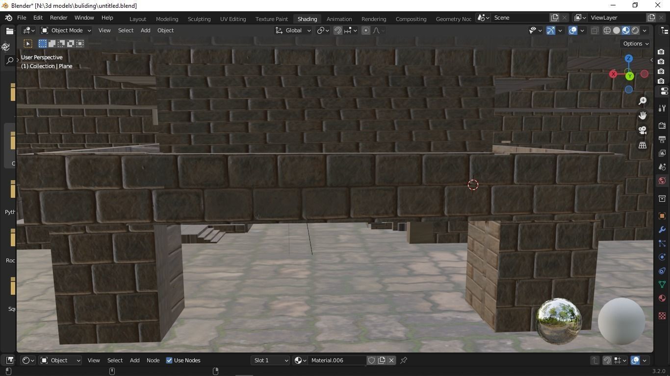Open the viewport Options dropdown
This screenshot has height=376, width=670.
click(636, 44)
